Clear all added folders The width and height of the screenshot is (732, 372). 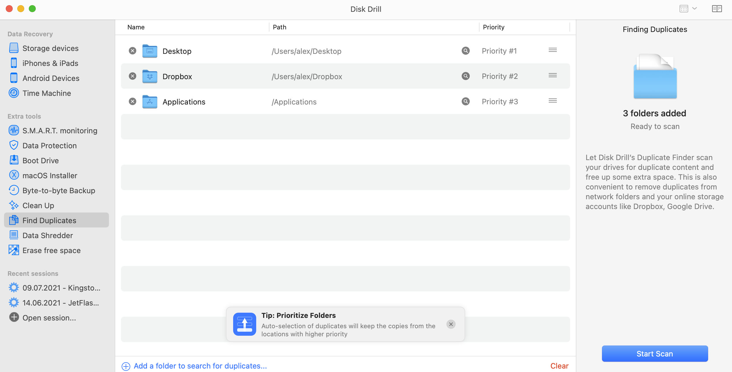tap(559, 366)
